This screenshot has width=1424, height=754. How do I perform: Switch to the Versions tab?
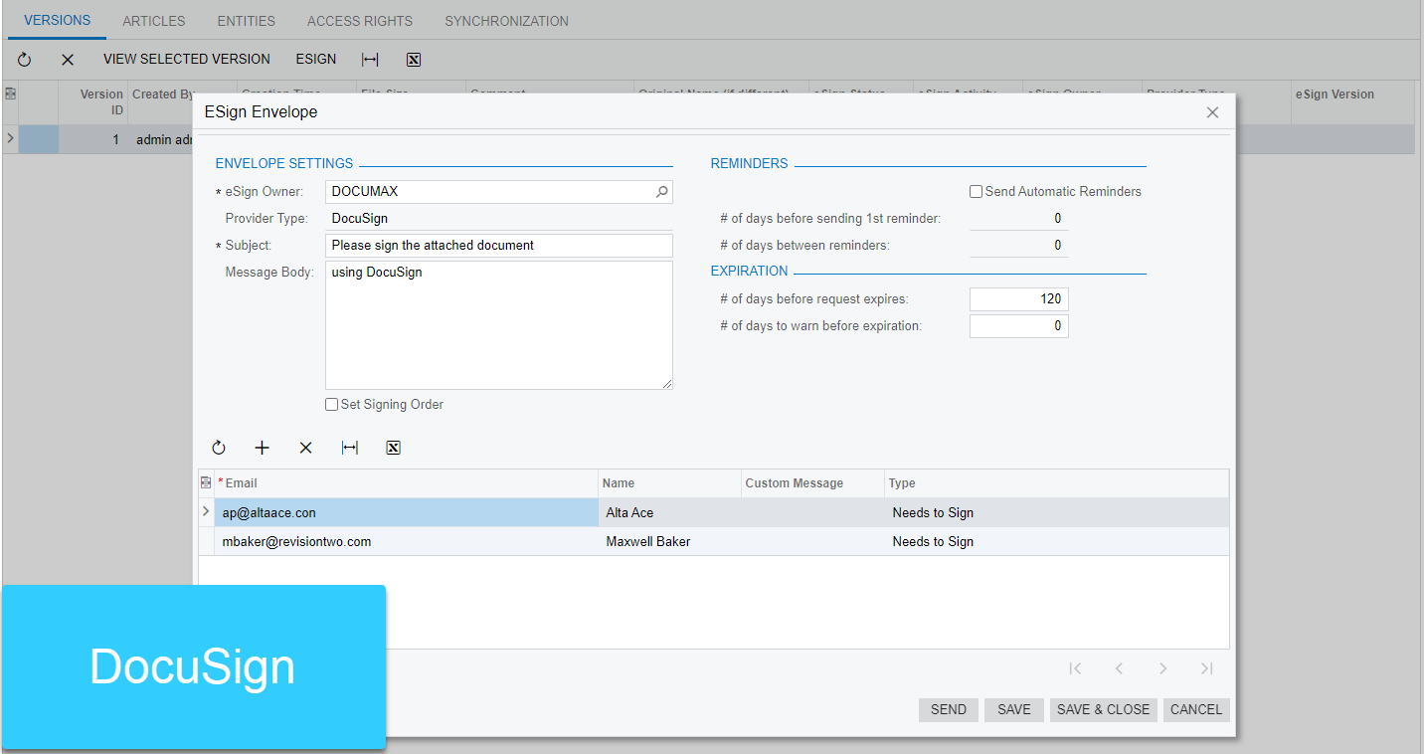pyautogui.click(x=57, y=20)
